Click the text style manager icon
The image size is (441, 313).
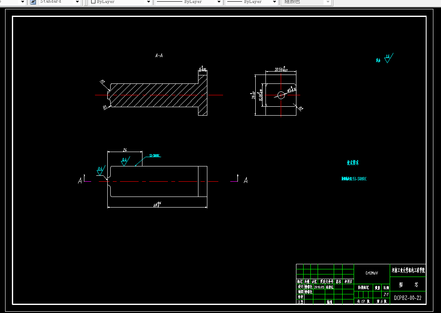coord(33,2)
